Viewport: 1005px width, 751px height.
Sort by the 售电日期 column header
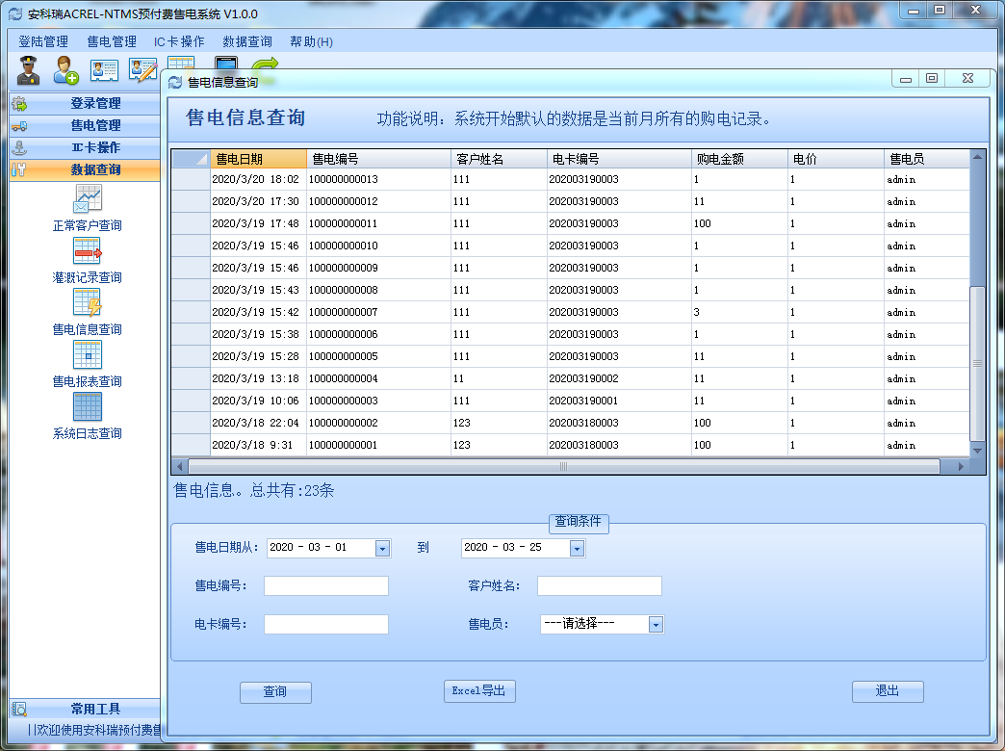tap(258, 159)
